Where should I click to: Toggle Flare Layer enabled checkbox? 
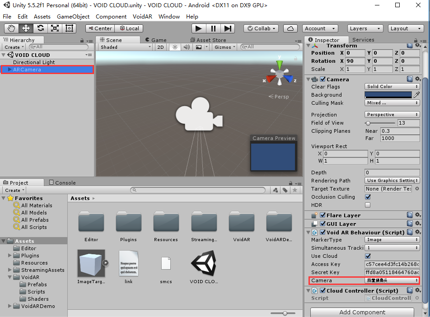pyautogui.click(x=323, y=215)
